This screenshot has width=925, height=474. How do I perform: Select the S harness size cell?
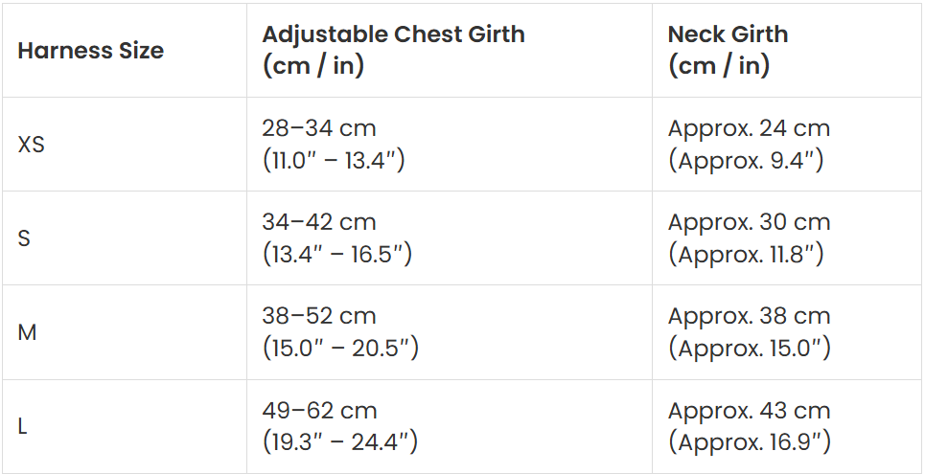click(x=24, y=238)
